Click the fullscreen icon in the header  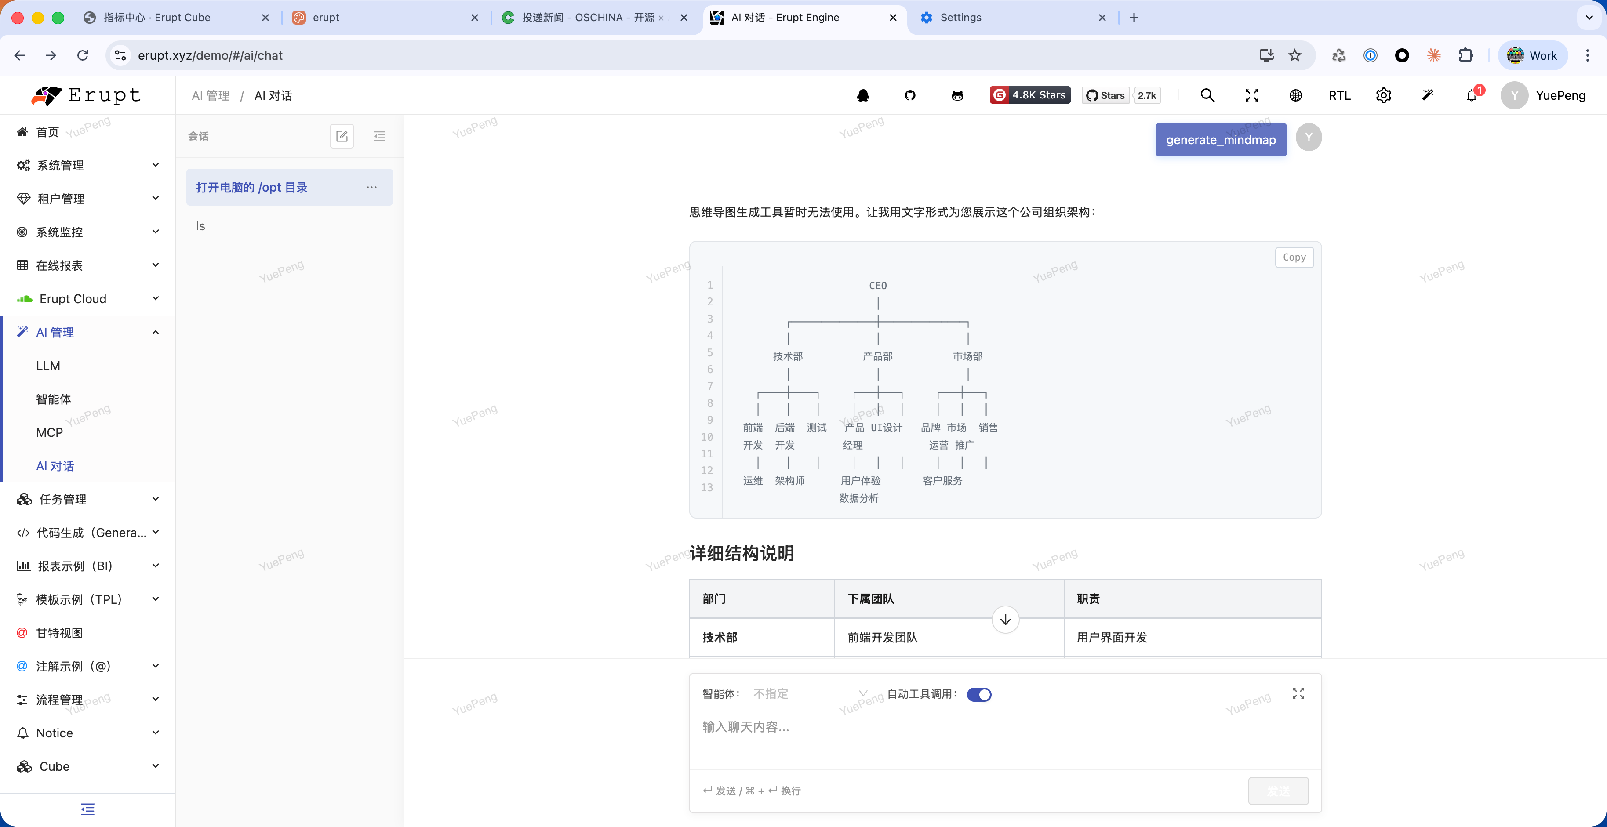point(1251,95)
